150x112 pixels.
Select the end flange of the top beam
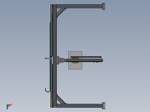point(104,6)
